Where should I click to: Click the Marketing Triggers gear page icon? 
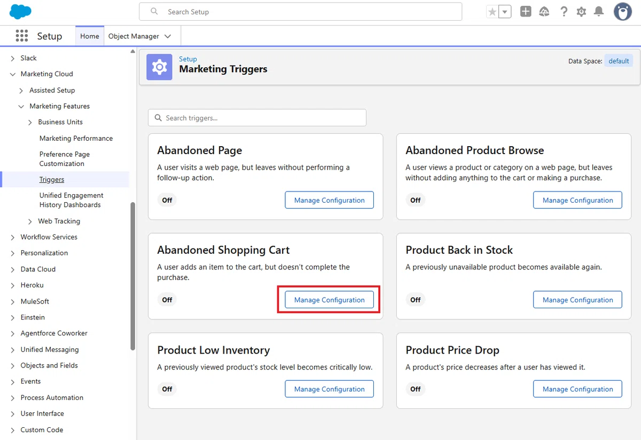[159, 67]
